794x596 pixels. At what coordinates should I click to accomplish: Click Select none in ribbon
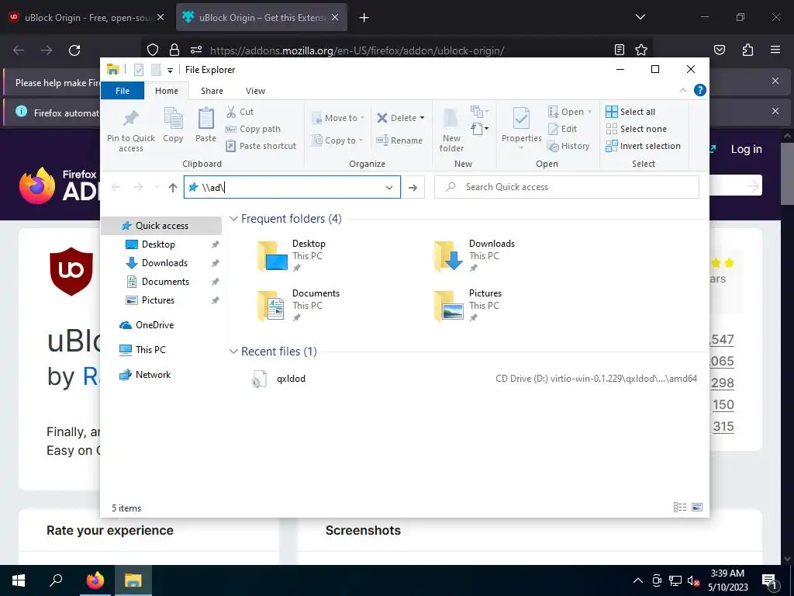coord(636,129)
